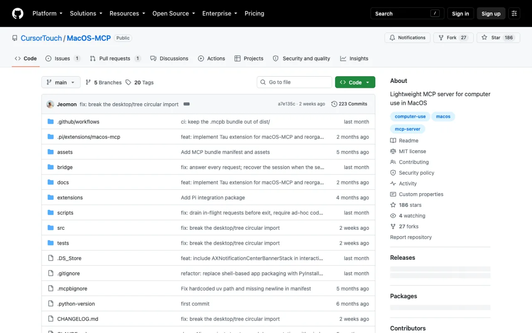Click the 'Add Pi integration package' commit message
This screenshot has width=532, height=333.
[213, 198]
